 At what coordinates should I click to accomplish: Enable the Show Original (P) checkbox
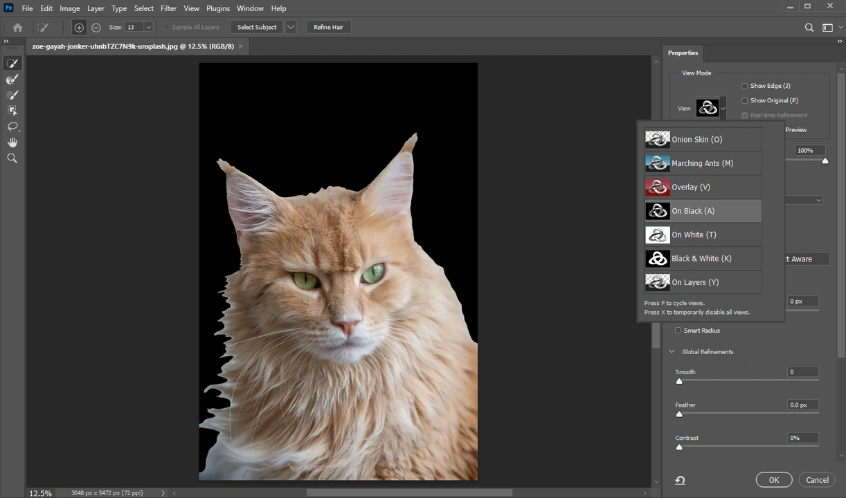click(745, 100)
